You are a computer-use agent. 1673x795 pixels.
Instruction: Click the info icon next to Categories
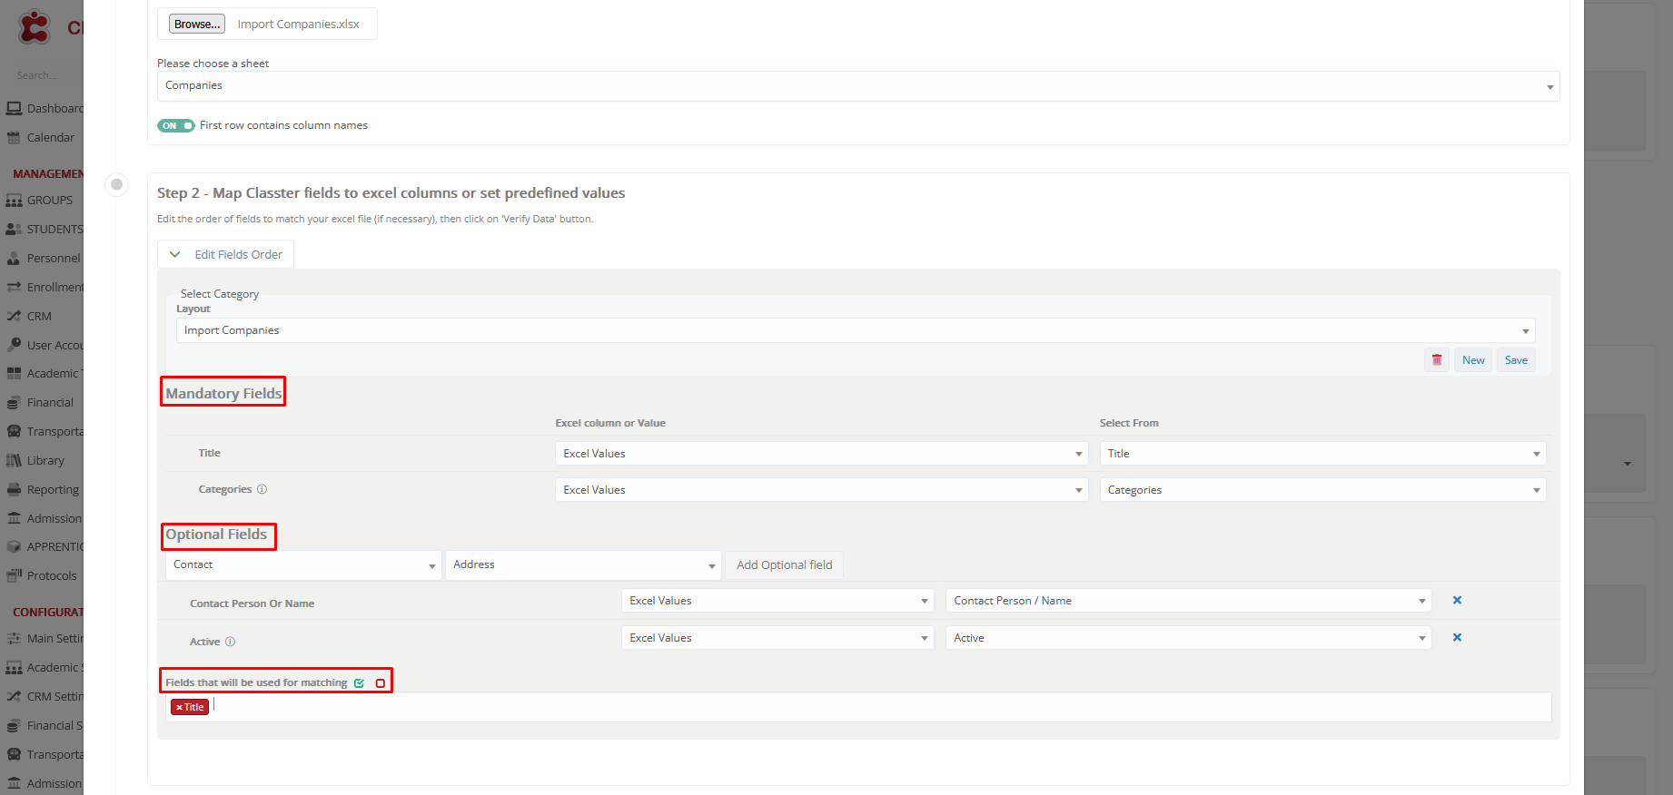[x=262, y=489]
